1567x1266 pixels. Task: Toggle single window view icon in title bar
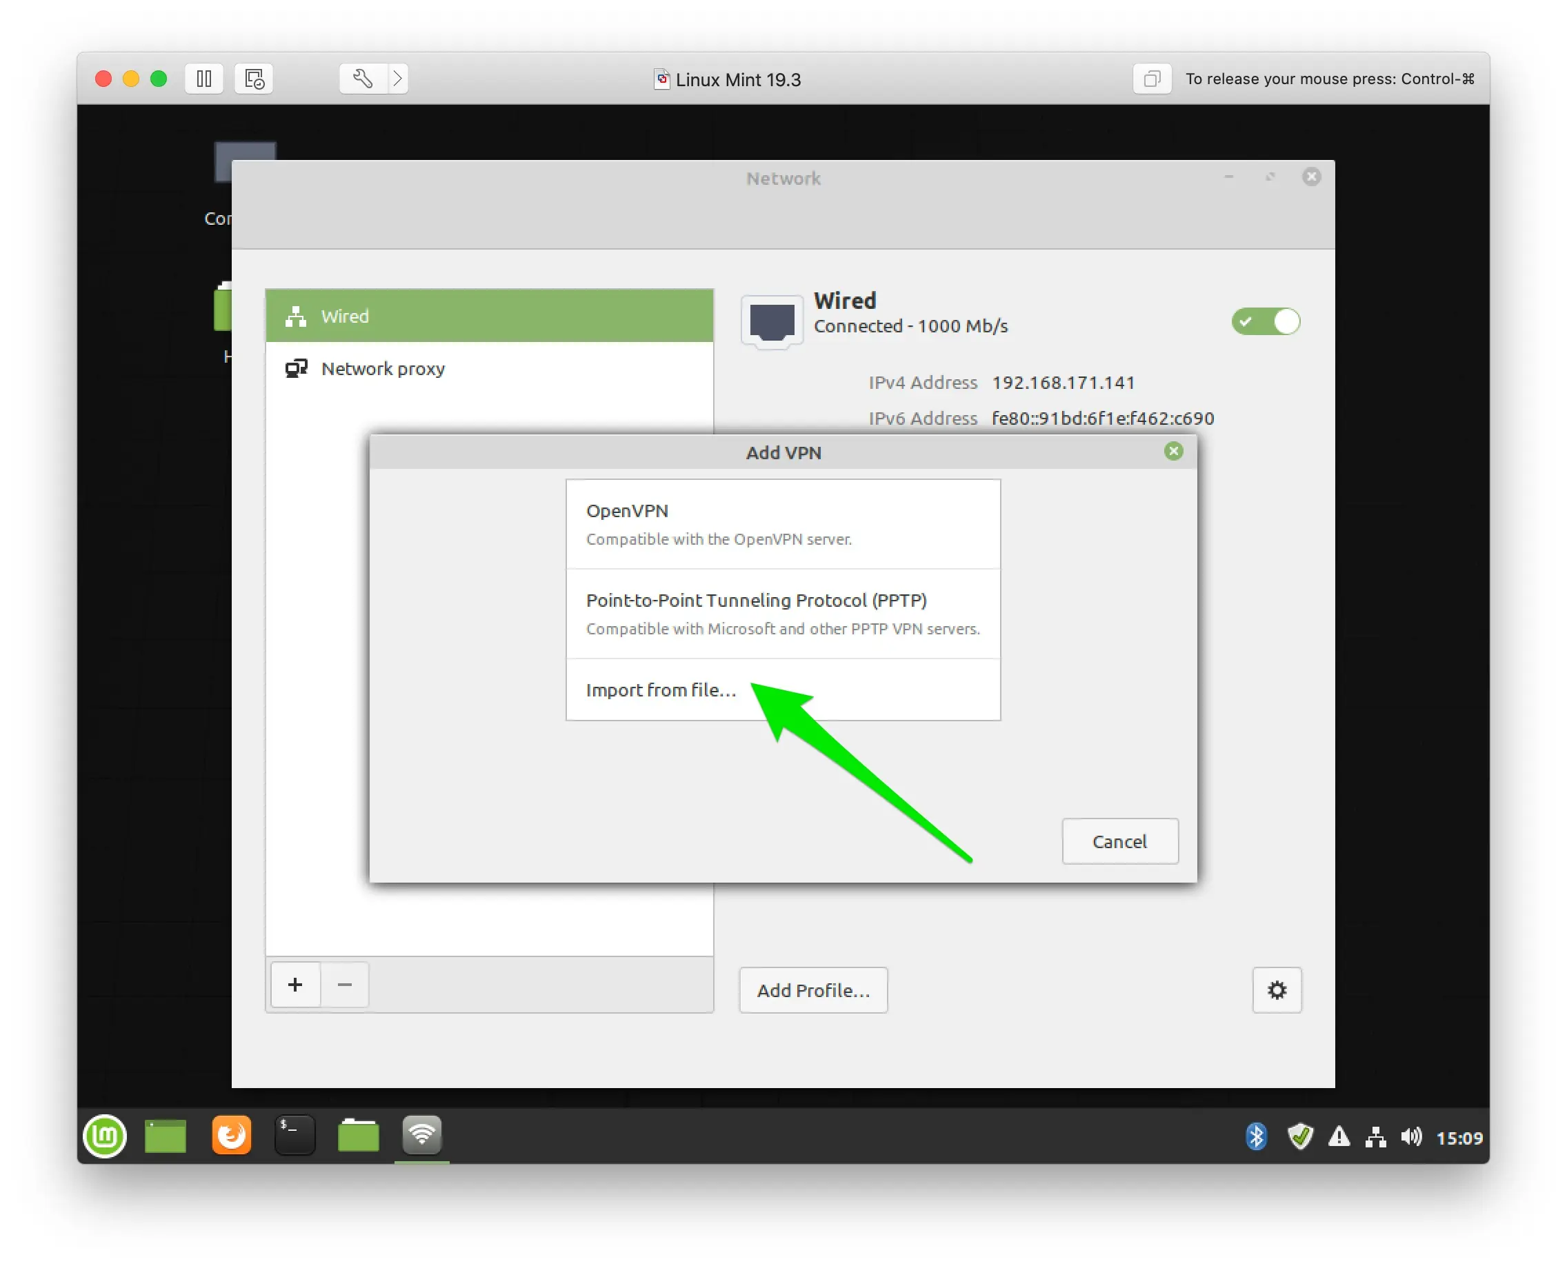pos(1152,78)
